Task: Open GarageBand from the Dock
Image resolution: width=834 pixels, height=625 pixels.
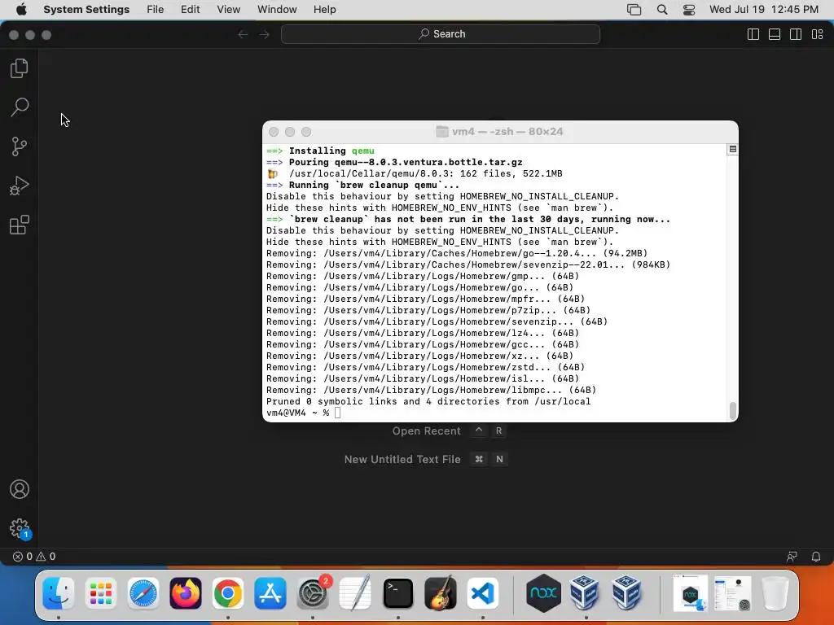Action: pyautogui.click(x=441, y=593)
